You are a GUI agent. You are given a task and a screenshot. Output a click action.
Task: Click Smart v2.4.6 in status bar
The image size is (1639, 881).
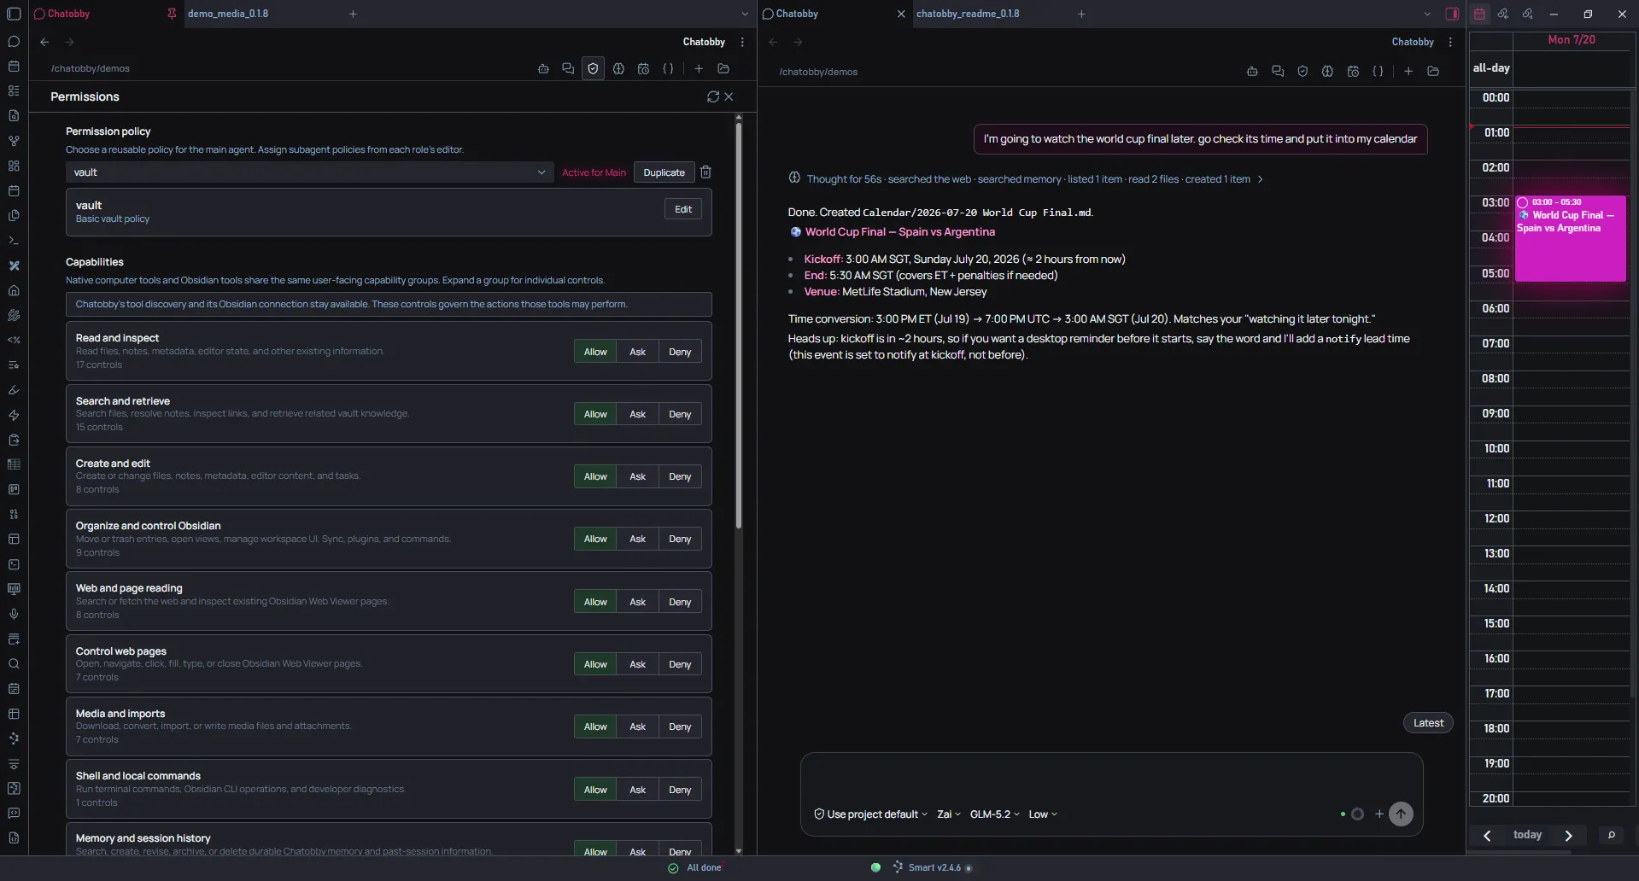pyautogui.click(x=934, y=867)
